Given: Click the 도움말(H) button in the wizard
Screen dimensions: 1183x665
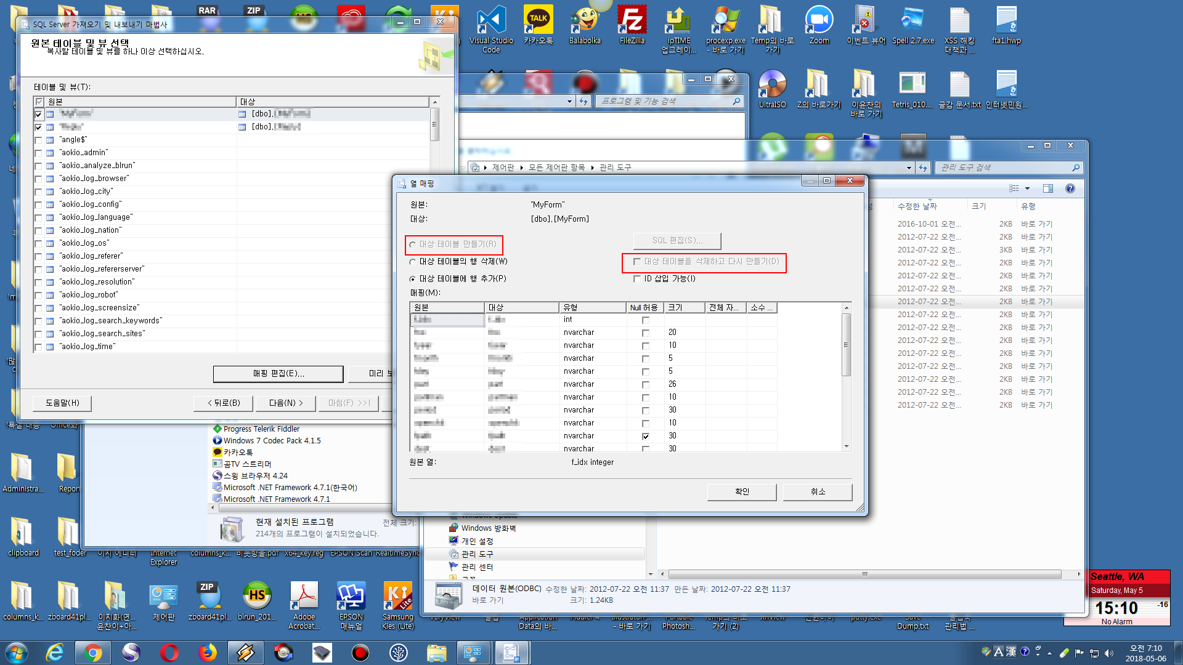Looking at the screenshot, I should [x=62, y=403].
